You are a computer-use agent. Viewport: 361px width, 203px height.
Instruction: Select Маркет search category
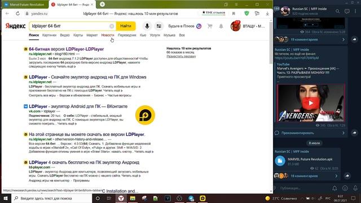[x=92, y=35]
